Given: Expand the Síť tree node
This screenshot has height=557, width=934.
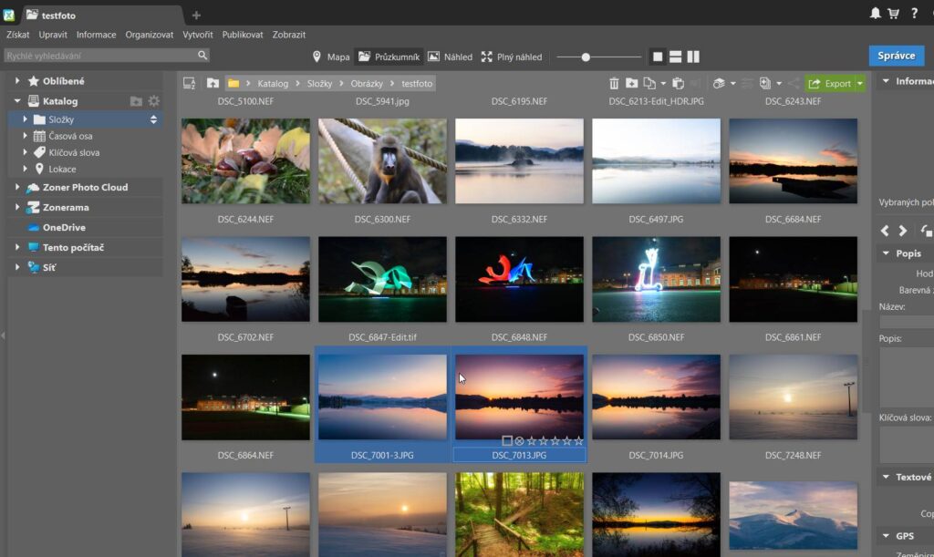Looking at the screenshot, I should pyautogui.click(x=17, y=267).
